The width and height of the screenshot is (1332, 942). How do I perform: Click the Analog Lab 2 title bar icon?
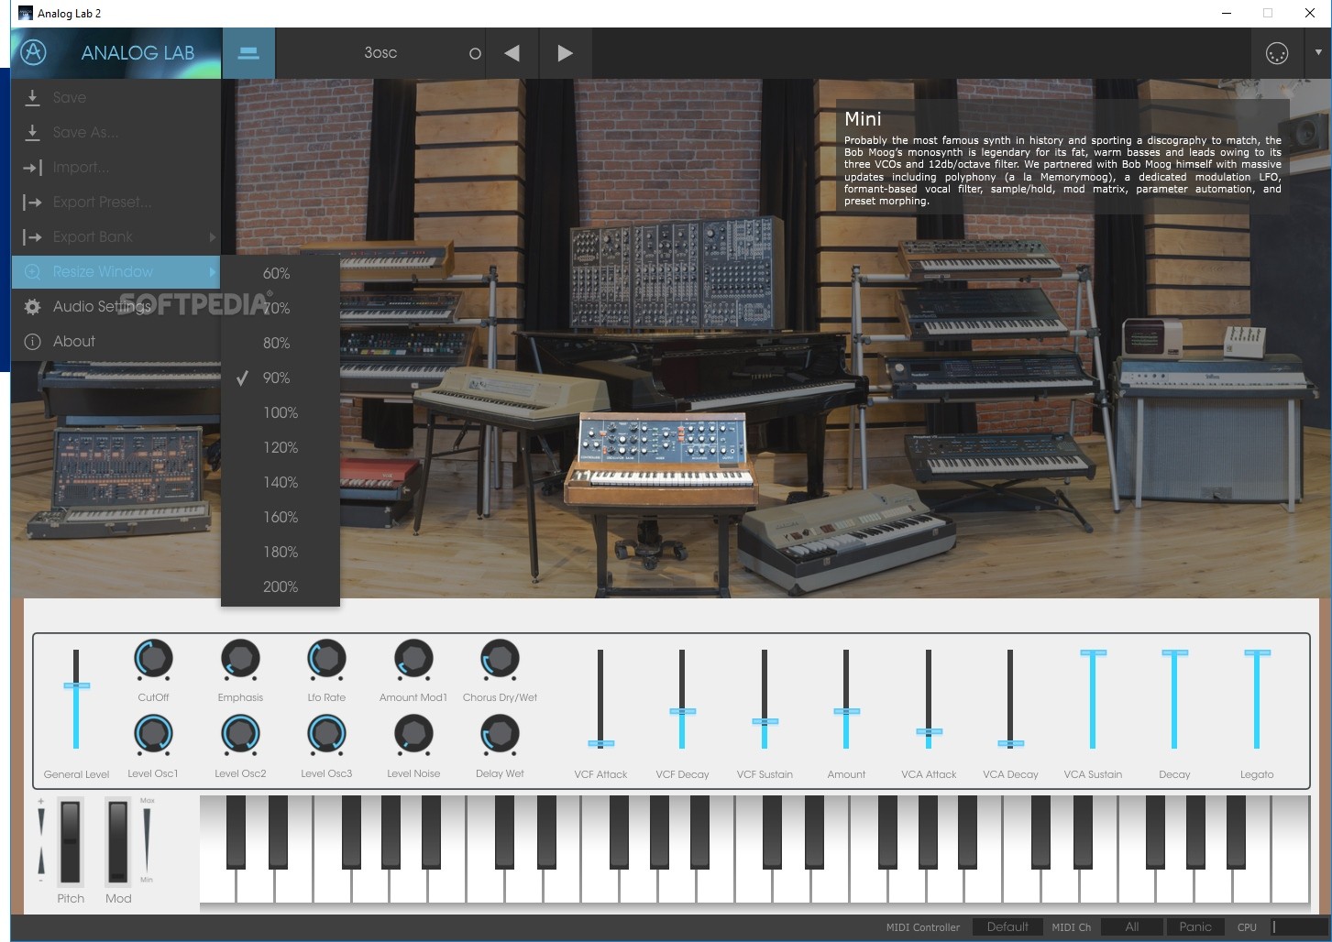25,13
